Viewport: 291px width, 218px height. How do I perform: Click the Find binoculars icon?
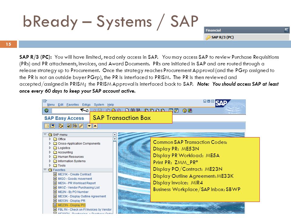[x=132, y=111]
